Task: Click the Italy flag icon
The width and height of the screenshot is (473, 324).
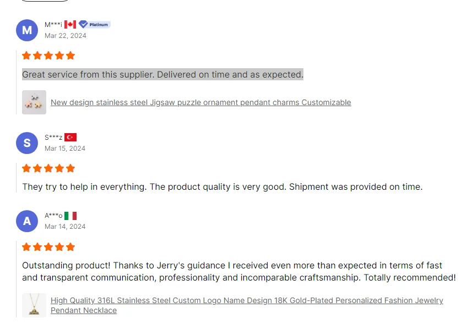Action: (x=70, y=216)
